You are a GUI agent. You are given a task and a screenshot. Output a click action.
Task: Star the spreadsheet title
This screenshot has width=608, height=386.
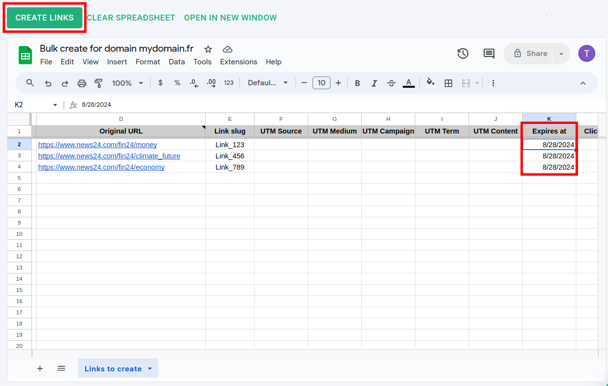click(208, 49)
